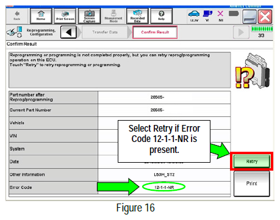Check the vehicle battery voltage icon
Viewport: 280px width, 220px height.
click(194, 16)
